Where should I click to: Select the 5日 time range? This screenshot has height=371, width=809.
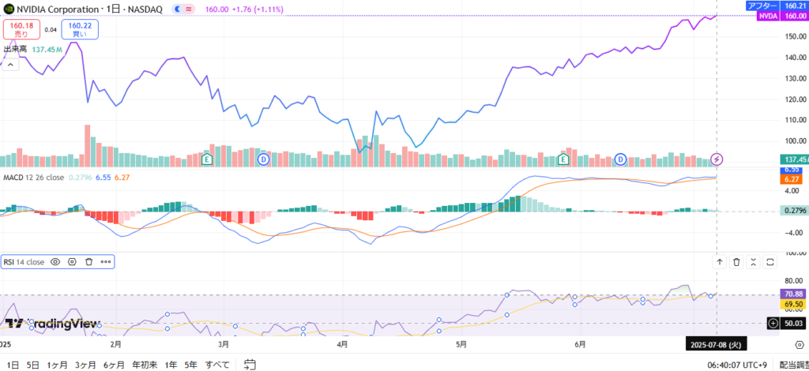tap(32, 365)
